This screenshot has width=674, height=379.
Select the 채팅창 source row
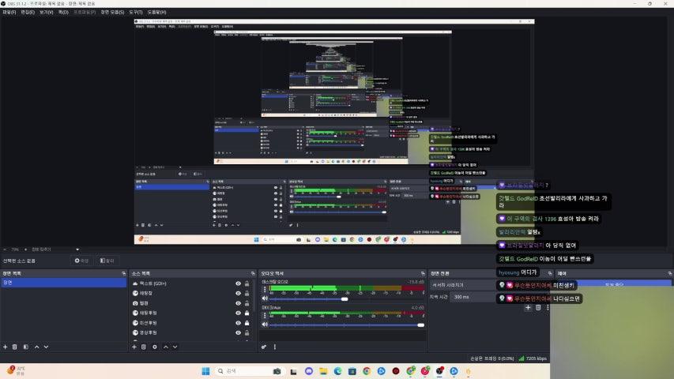click(192, 293)
